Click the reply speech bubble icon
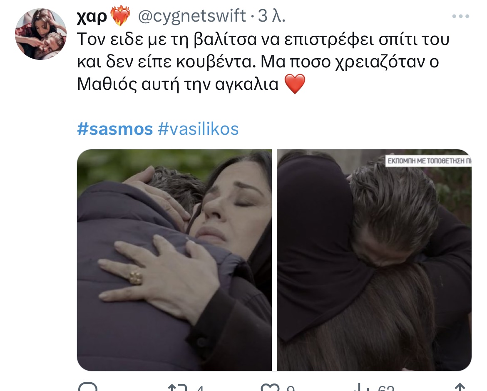The height and width of the screenshot is (391, 487). [88, 387]
